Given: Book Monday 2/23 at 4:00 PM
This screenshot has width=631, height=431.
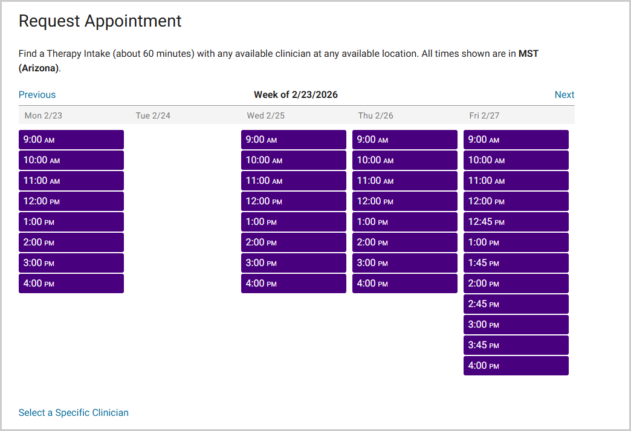Looking at the screenshot, I should [x=71, y=284].
